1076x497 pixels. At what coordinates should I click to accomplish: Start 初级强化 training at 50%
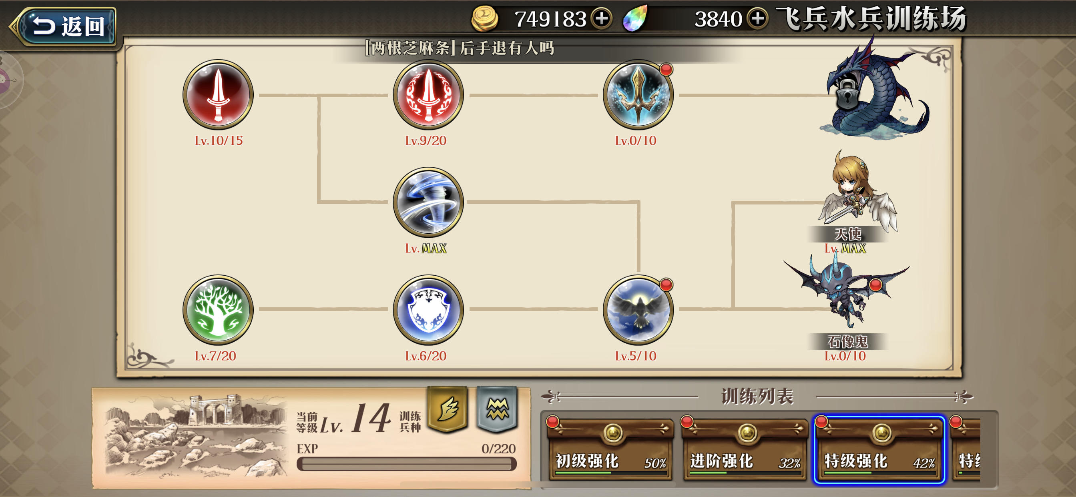click(610, 449)
